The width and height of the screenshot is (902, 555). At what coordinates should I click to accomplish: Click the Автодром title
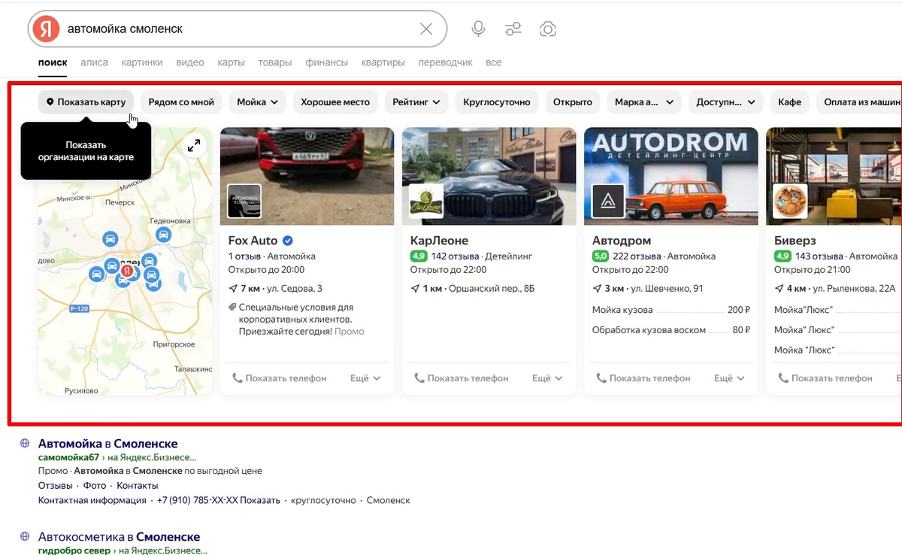[x=622, y=241]
